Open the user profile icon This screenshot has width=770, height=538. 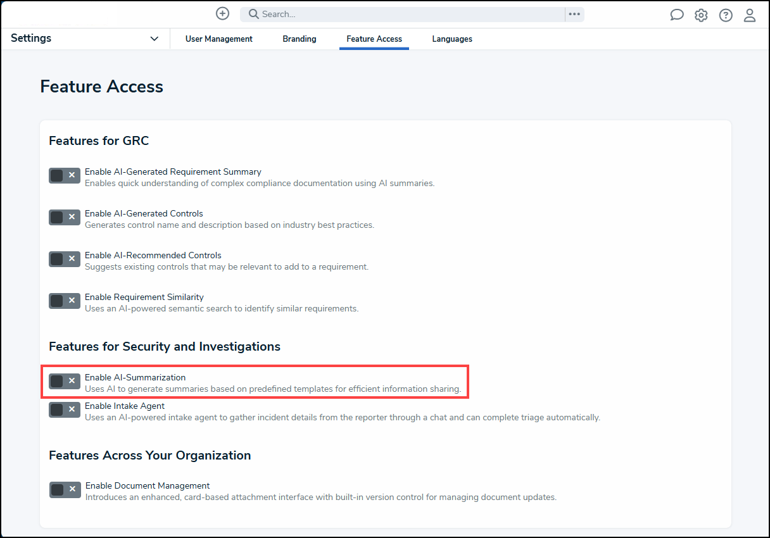click(x=750, y=15)
